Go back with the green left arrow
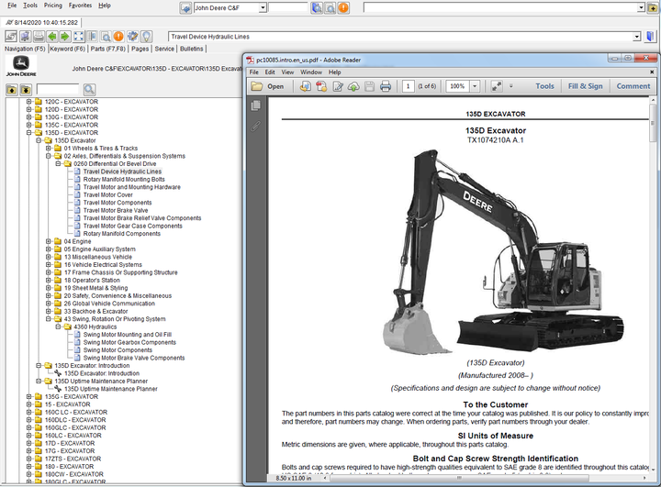 point(52,37)
